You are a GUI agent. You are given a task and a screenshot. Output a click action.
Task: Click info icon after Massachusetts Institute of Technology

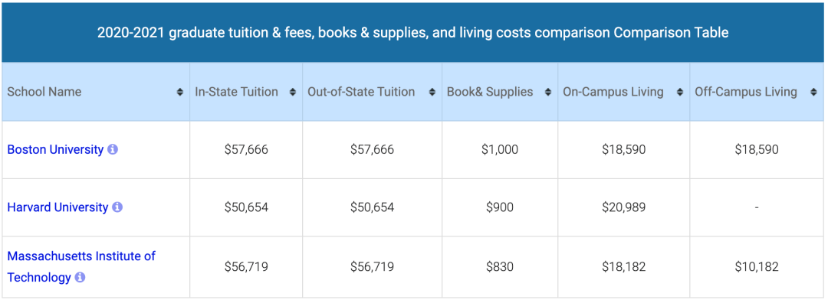80,277
